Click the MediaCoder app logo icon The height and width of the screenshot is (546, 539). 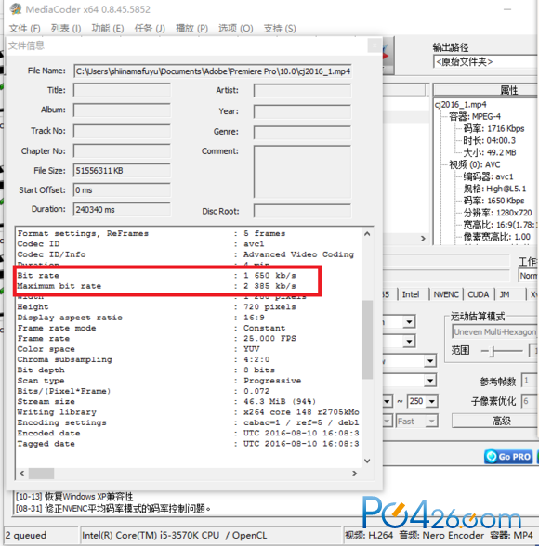(x=15, y=8)
